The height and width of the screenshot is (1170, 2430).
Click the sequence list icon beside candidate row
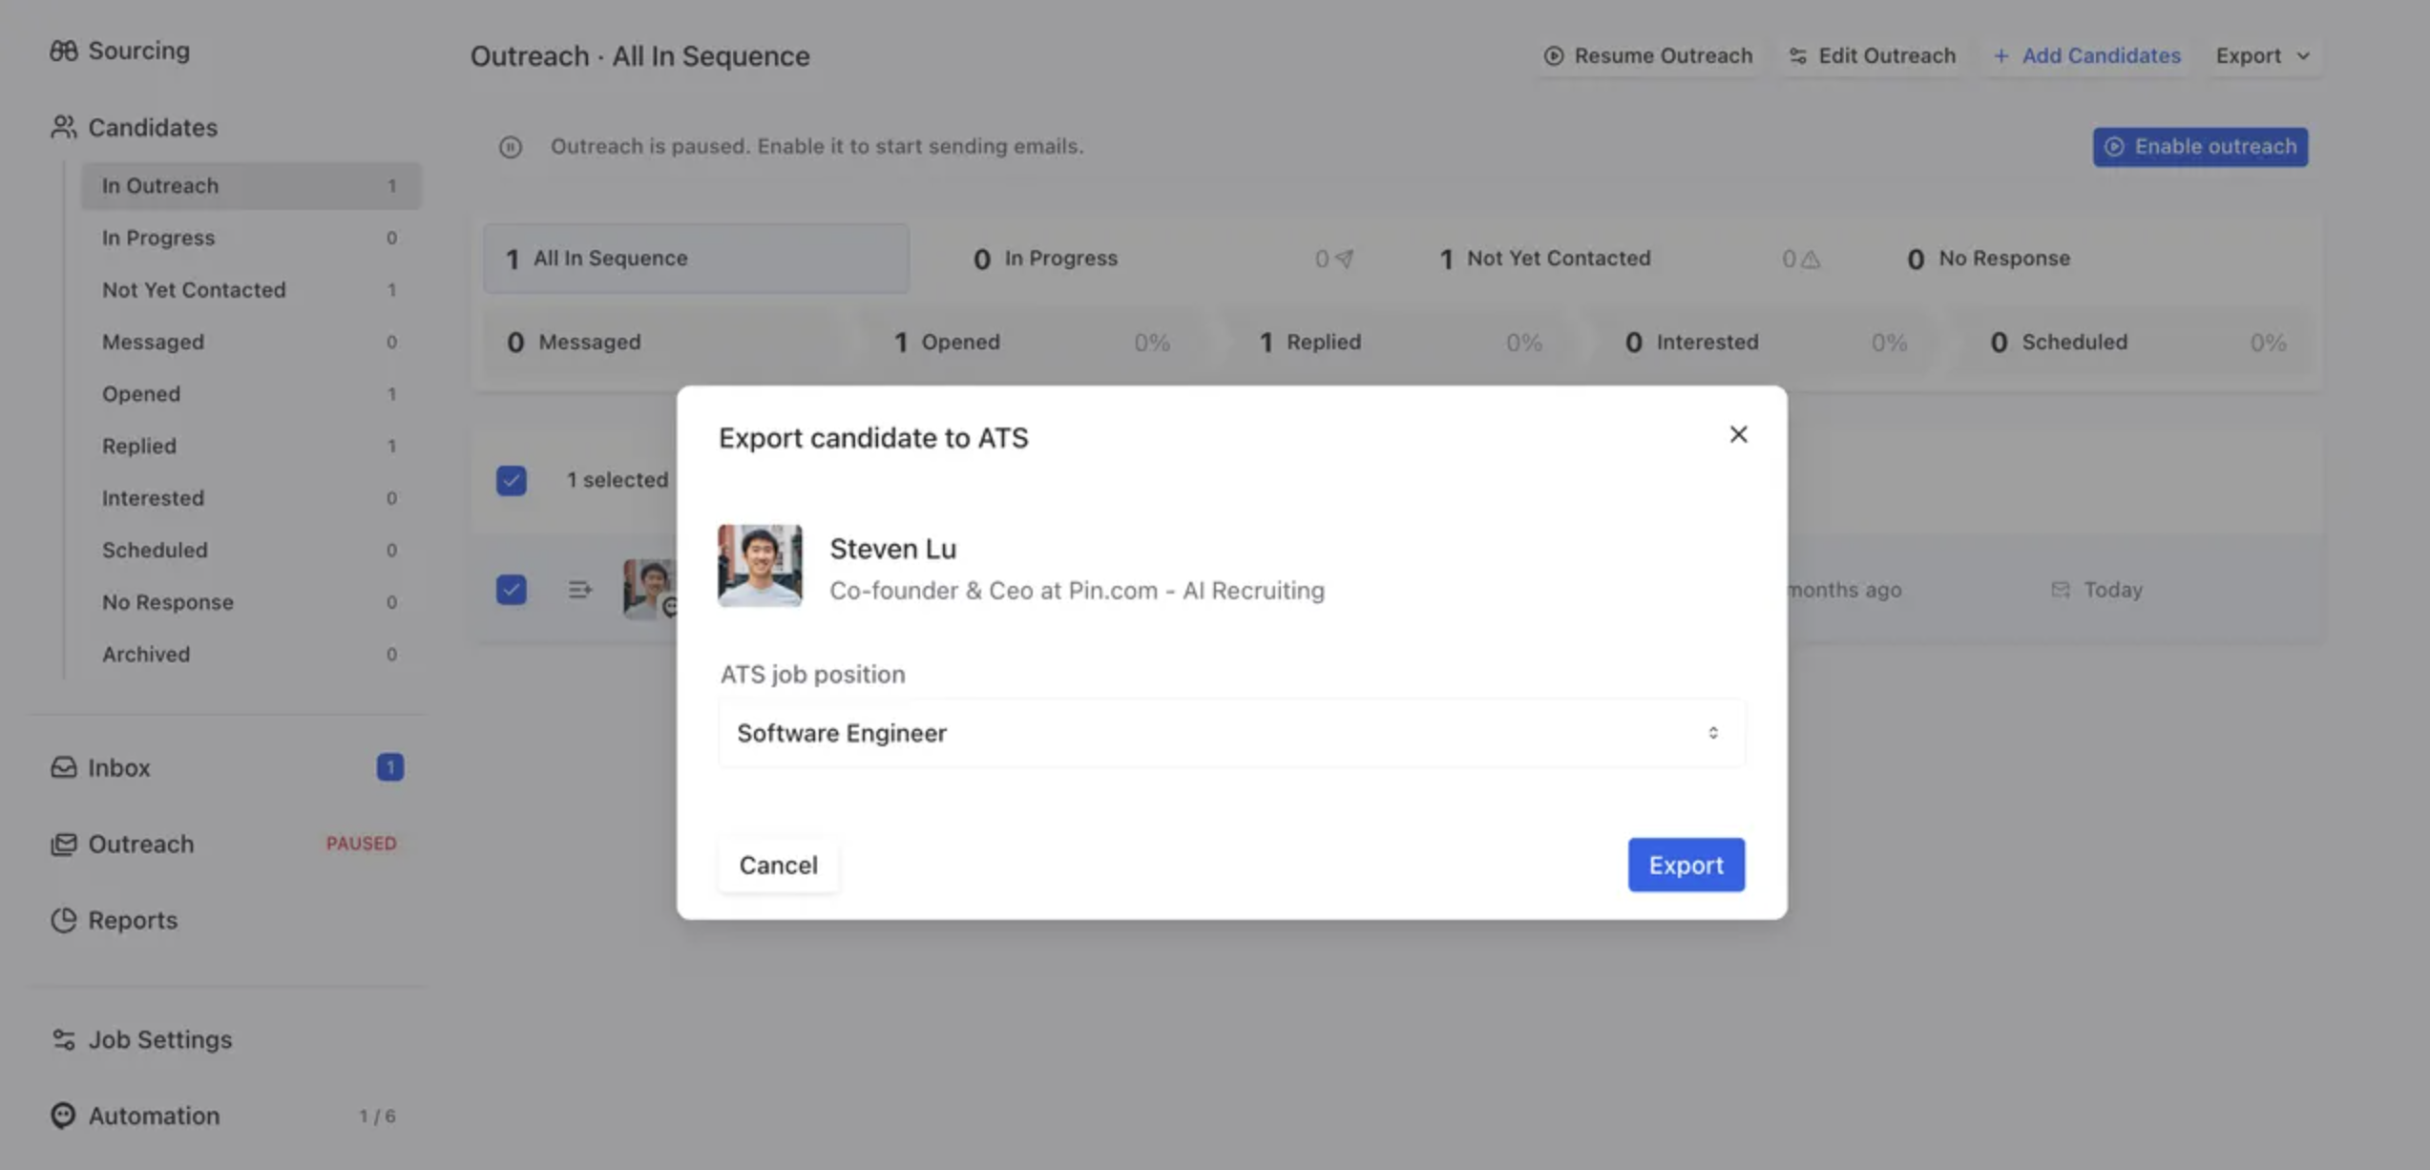pos(579,590)
